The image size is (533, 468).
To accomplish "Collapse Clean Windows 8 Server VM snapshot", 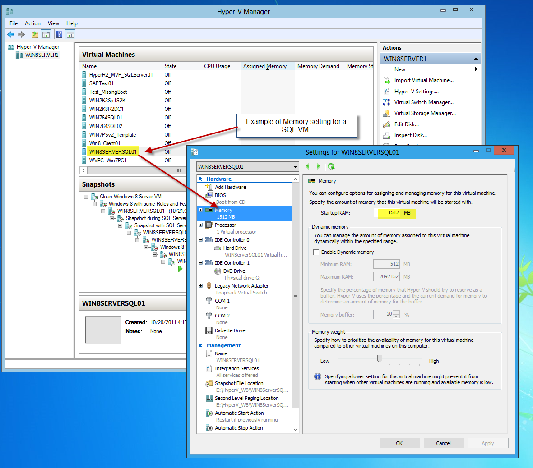I will 86,197.
